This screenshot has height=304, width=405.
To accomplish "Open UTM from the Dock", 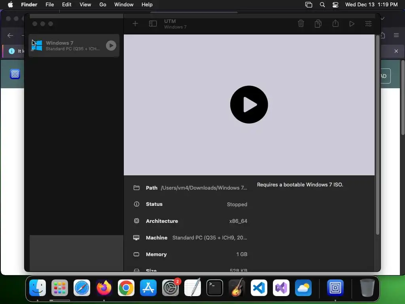I will click(x=335, y=288).
